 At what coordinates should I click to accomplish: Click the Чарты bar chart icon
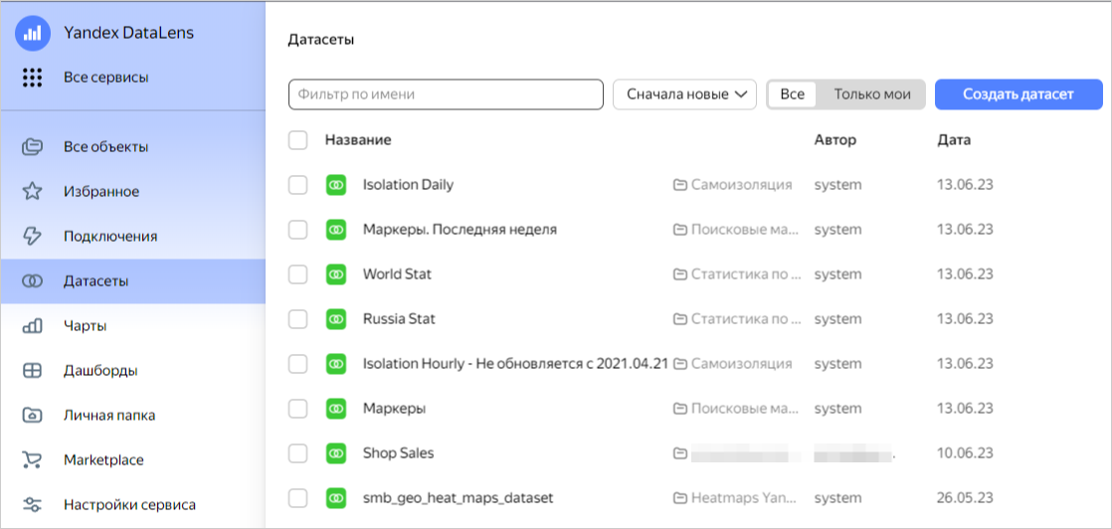[33, 326]
